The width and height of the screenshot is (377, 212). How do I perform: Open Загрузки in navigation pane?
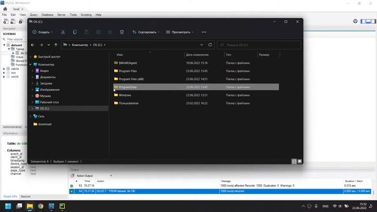46,83
